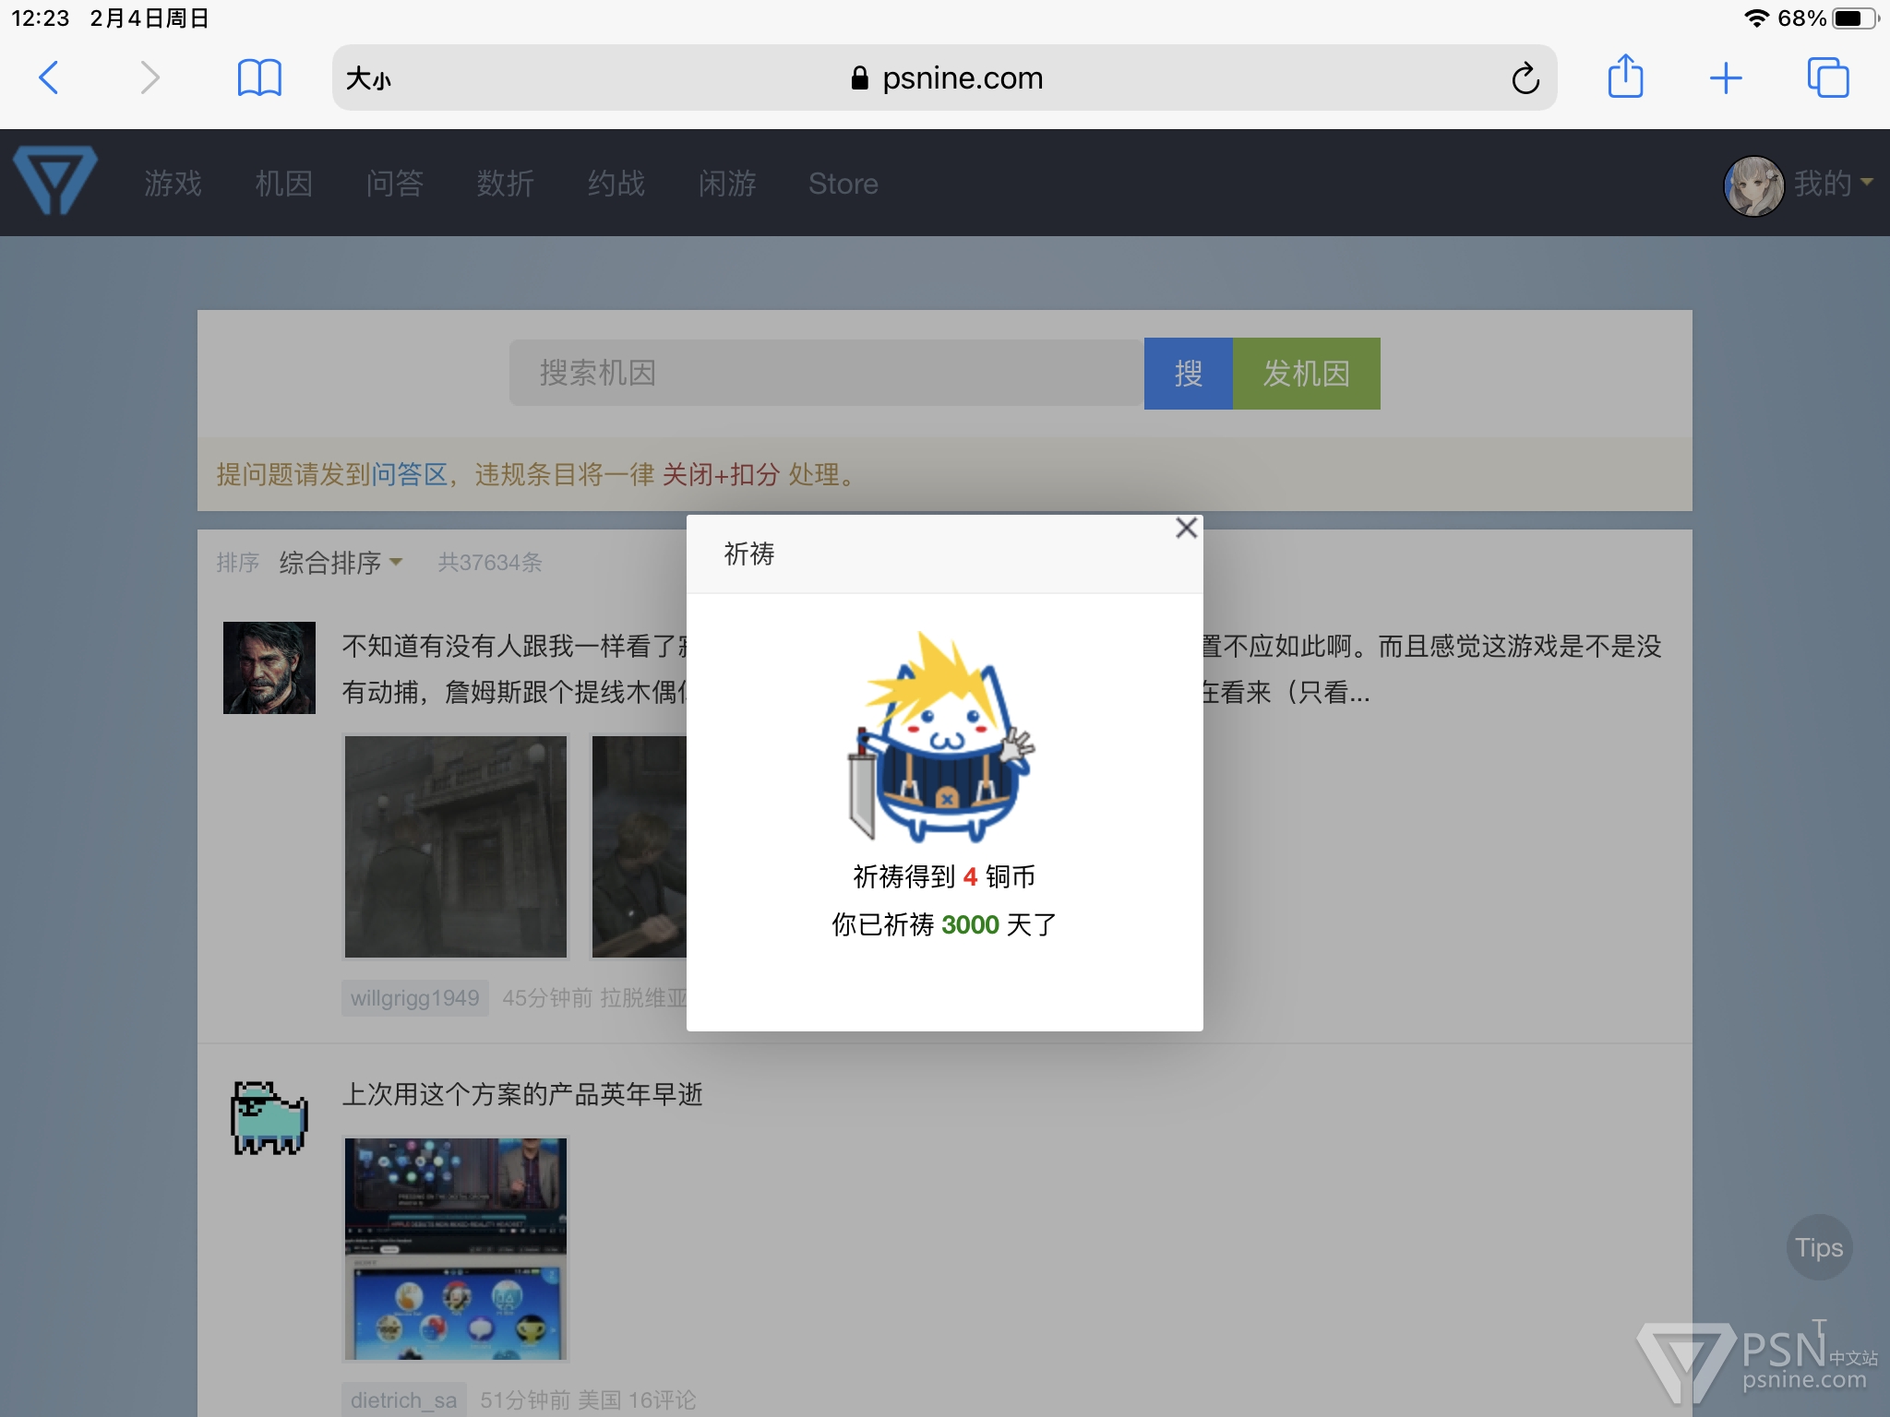Click the blue 搜 search button

coord(1188,373)
